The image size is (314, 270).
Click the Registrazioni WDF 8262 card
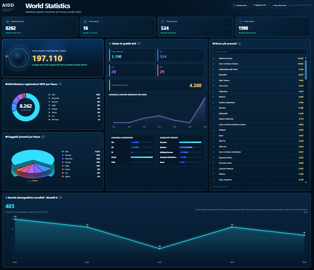[40, 27]
